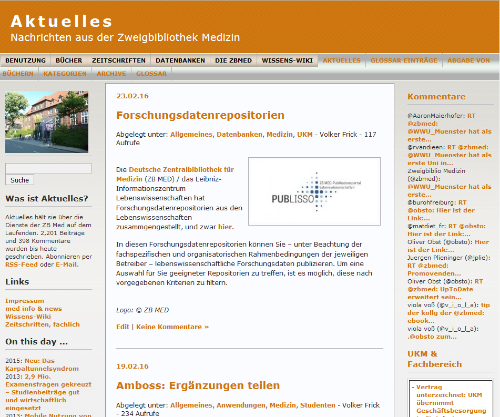Screen dimensions: 500x417
Task: Select the Datenbanken category under Forschungsdatenrepositorien
Action: click(239, 134)
